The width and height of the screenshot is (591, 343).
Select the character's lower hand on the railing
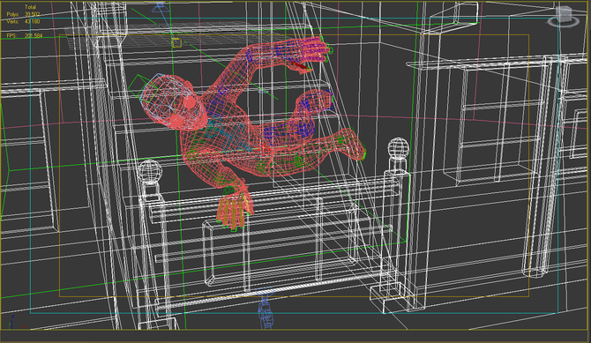click(235, 208)
